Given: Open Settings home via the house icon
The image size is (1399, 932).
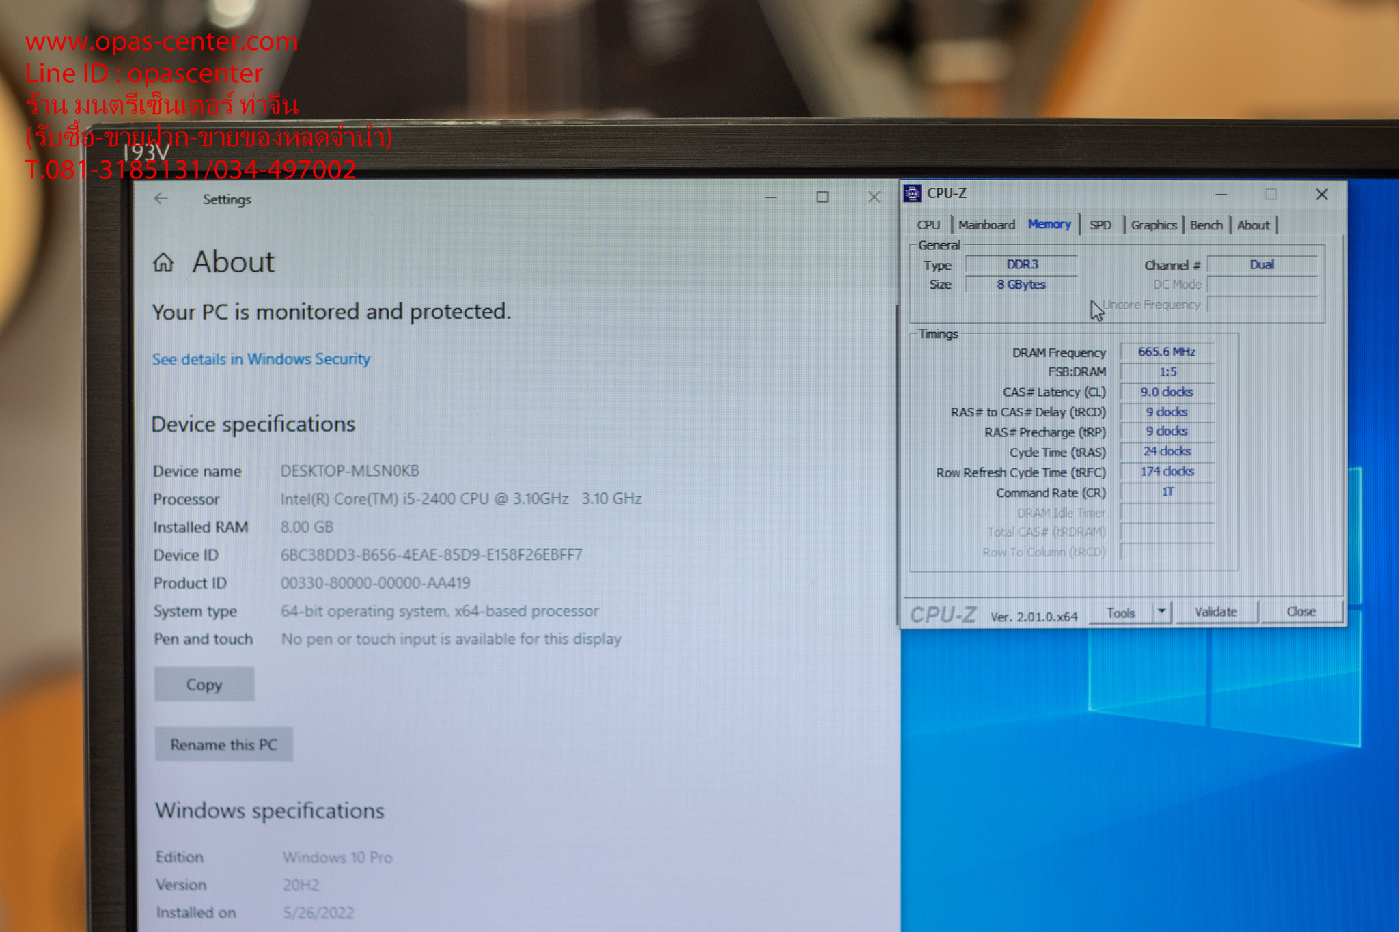Looking at the screenshot, I should coord(163,262).
